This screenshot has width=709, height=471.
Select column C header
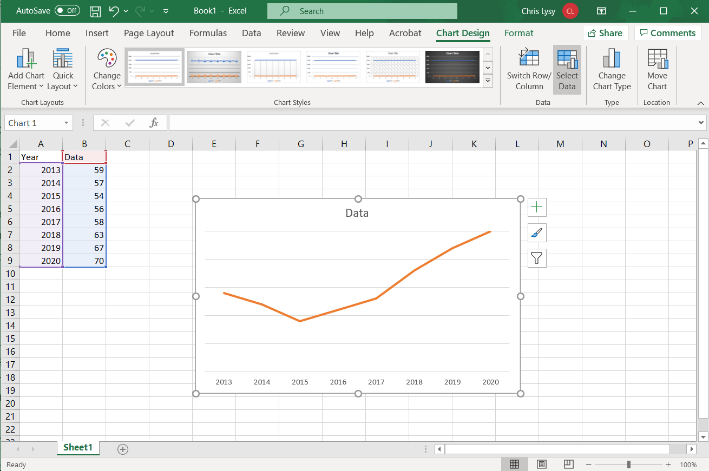(x=127, y=144)
